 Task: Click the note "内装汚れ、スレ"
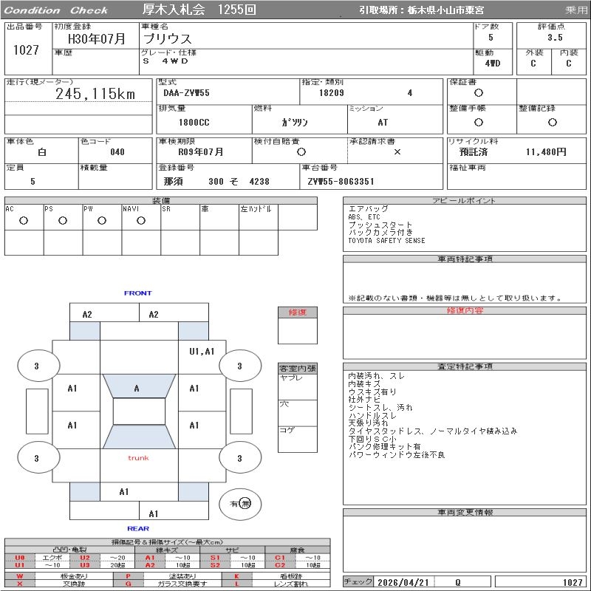[376, 376]
